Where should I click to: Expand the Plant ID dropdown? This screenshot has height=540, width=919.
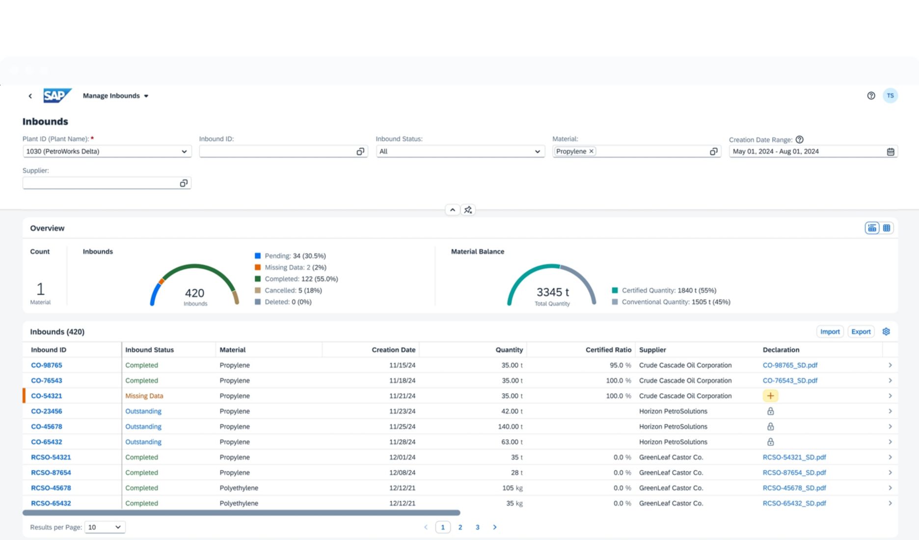[184, 152]
